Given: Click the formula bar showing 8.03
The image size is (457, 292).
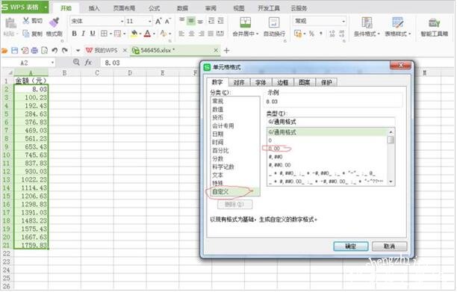Looking at the screenshot, I should [150, 63].
